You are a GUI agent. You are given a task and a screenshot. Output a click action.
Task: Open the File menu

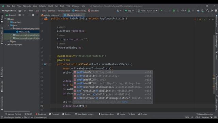tap(9, 6)
